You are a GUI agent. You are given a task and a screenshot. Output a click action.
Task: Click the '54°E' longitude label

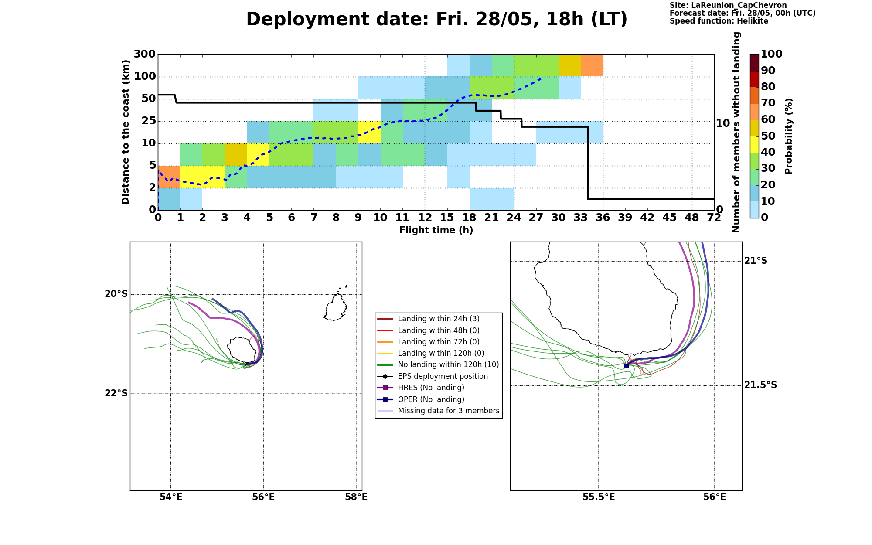(x=170, y=497)
